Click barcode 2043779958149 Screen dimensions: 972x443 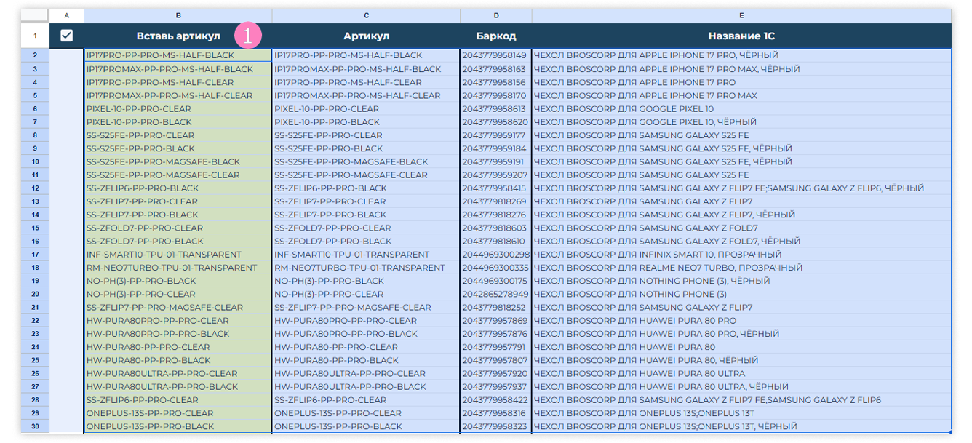click(x=496, y=55)
